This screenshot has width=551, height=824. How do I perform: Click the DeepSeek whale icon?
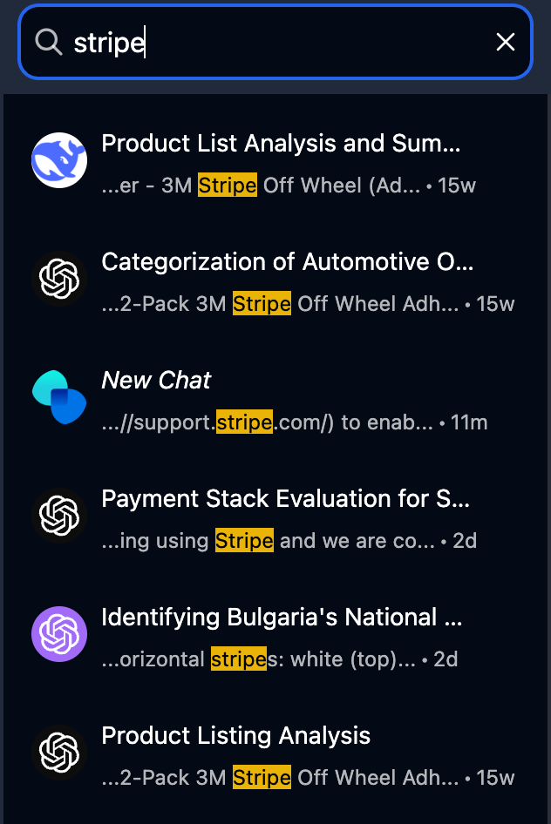coord(59,160)
